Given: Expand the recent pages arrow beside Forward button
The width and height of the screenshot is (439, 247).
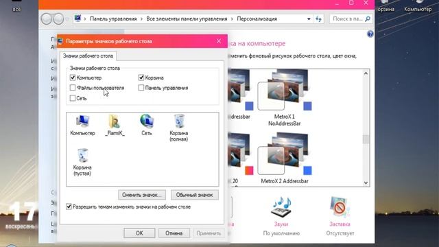Looking at the screenshot, I should 67,19.
